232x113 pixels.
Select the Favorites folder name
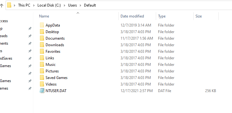53,52
